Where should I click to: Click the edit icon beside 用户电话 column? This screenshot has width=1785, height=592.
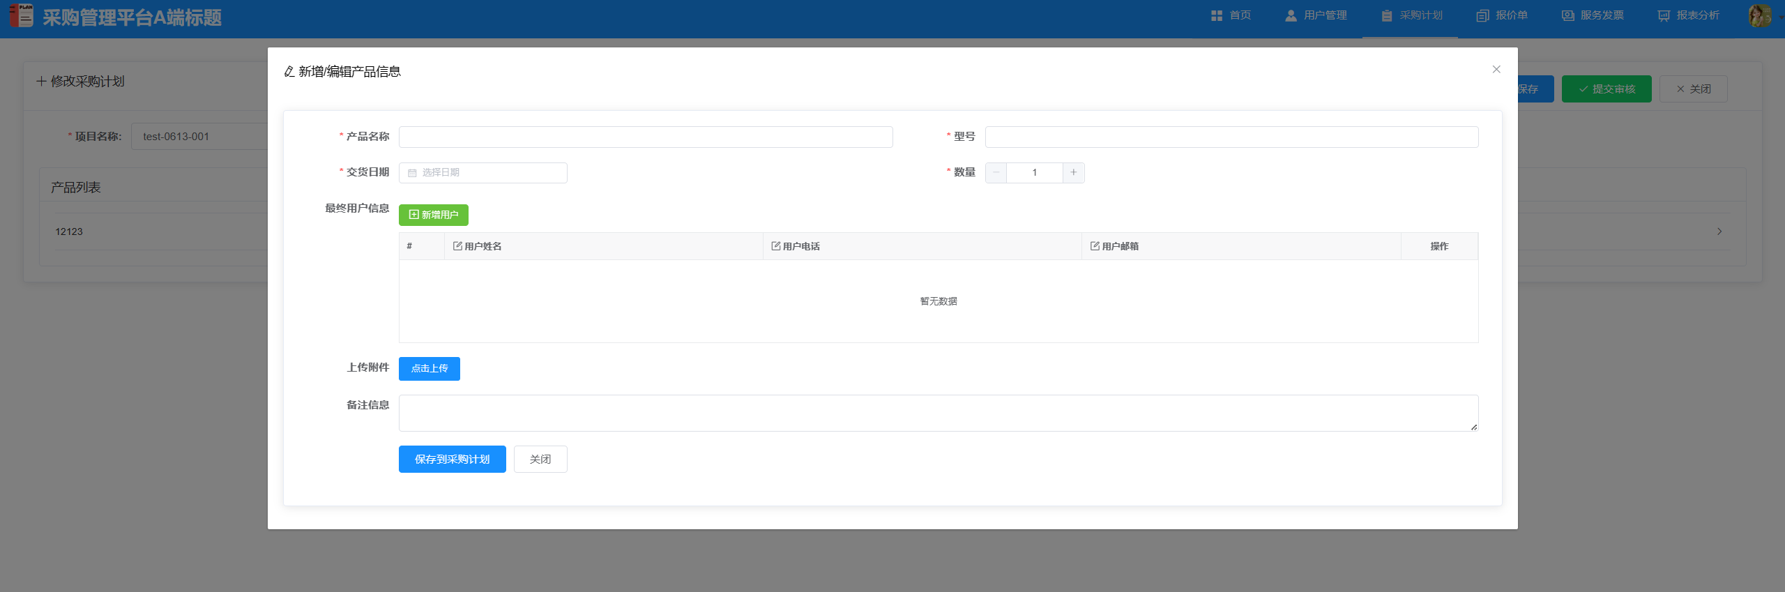pos(775,246)
